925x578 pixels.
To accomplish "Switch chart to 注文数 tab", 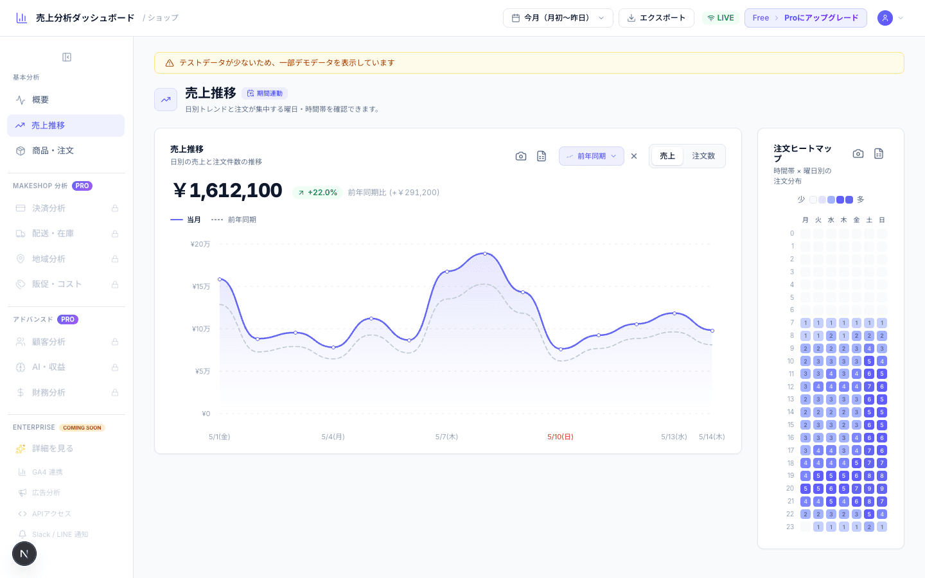I will tap(703, 156).
